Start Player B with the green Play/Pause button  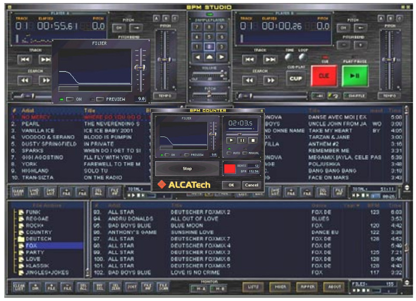click(355, 76)
